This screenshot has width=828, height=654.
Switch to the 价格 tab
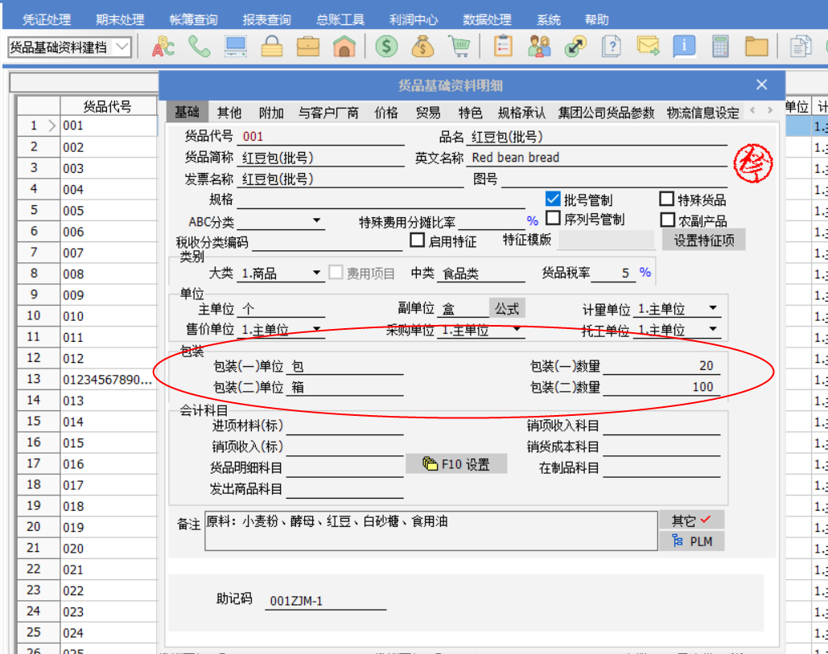(386, 113)
